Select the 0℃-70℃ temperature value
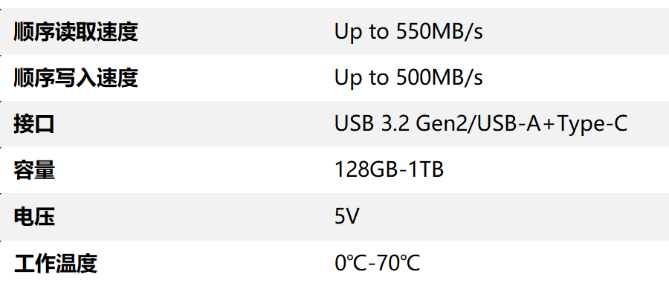The width and height of the screenshot is (669, 286). pyautogui.click(x=378, y=263)
